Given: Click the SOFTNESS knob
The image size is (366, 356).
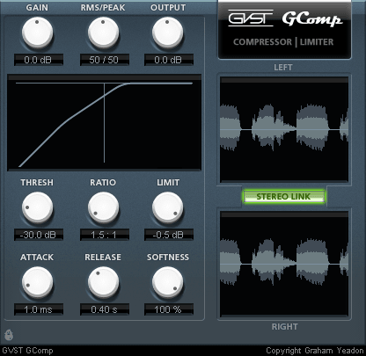Looking at the screenshot, I should pos(167,282).
